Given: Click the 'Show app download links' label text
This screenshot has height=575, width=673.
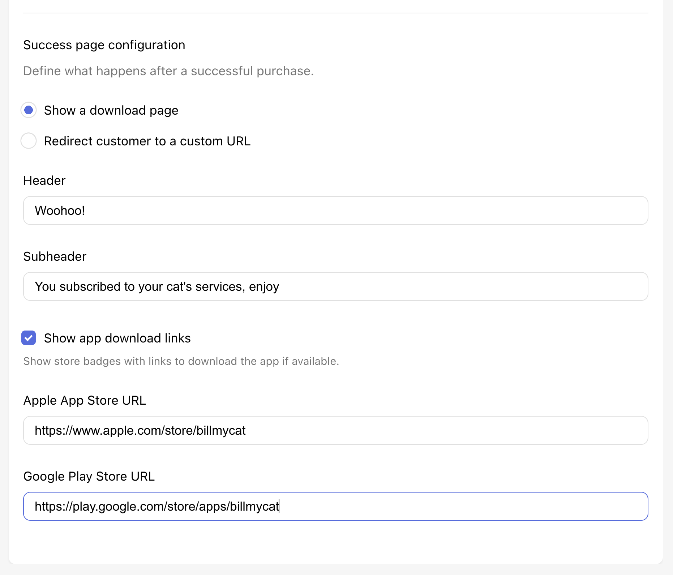Looking at the screenshot, I should (x=117, y=338).
